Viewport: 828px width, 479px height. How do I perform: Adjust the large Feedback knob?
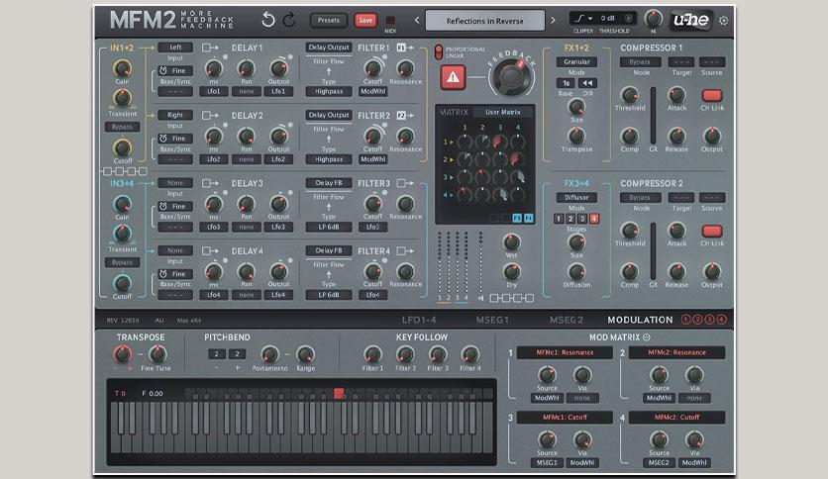[511, 77]
